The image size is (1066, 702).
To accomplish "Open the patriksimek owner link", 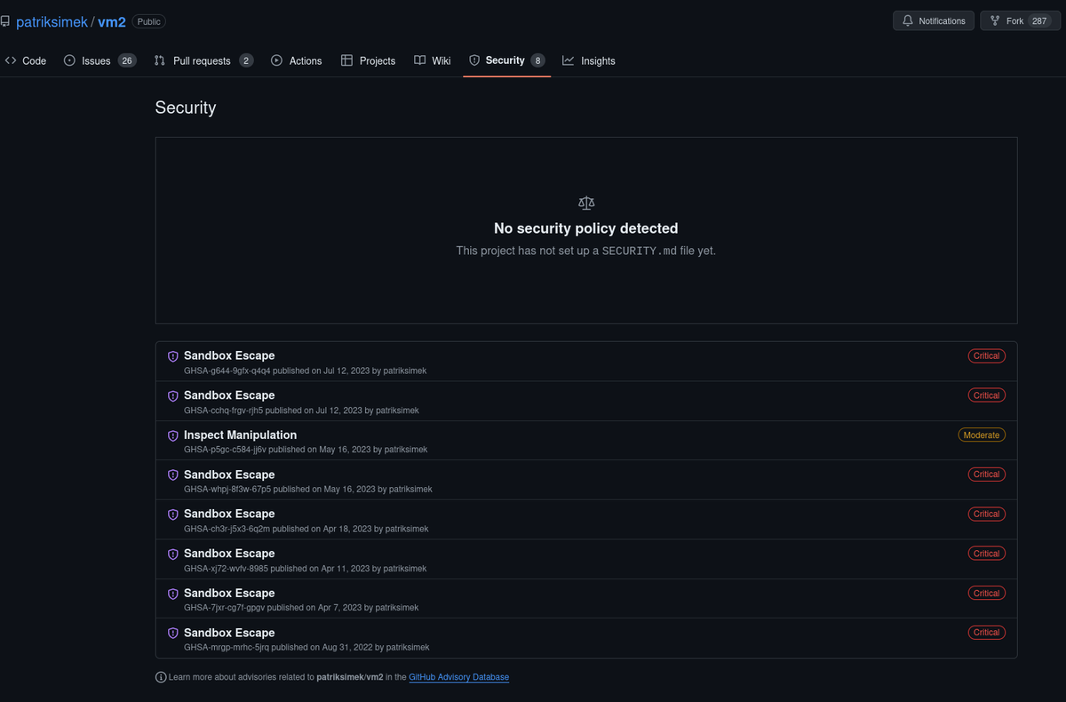I will click(52, 21).
